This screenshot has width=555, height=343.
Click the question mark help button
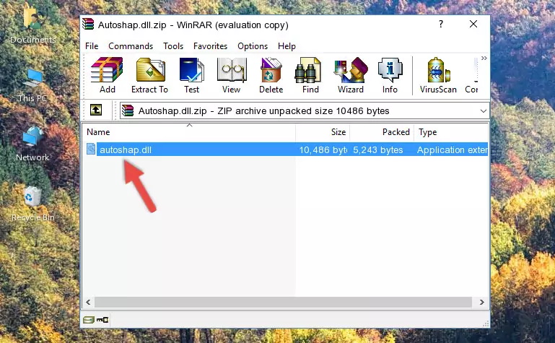pos(441,24)
